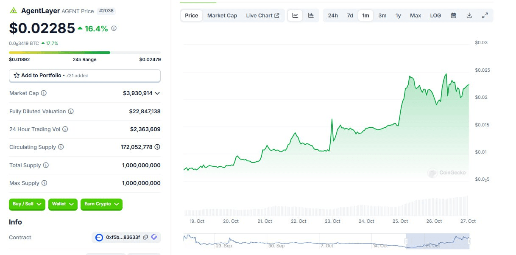Image resolution: width=516 pixels, height=255 pixels.
Task: Click the purple icon after the contract copy icon
Action: point(154,237)
